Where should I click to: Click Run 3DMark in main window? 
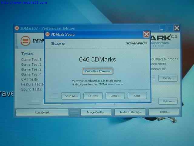[42, 113]
